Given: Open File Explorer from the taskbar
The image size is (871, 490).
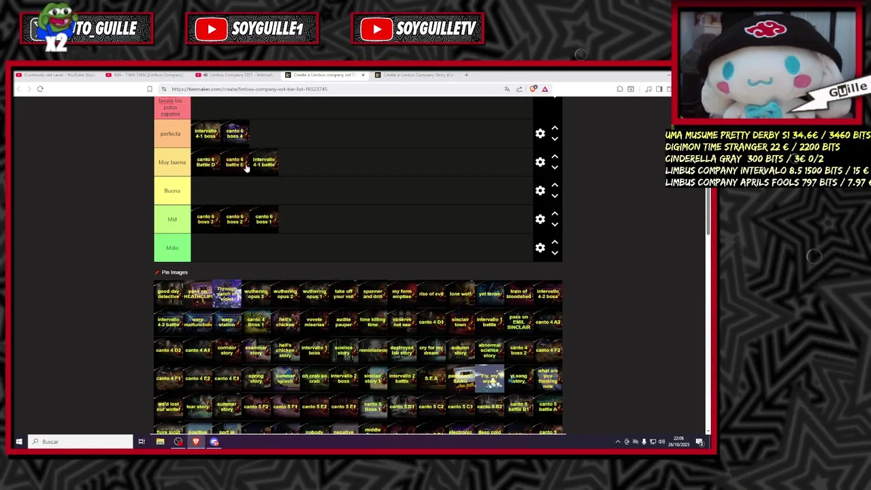Looking at the screenshot, I should [x=160, y=442].
